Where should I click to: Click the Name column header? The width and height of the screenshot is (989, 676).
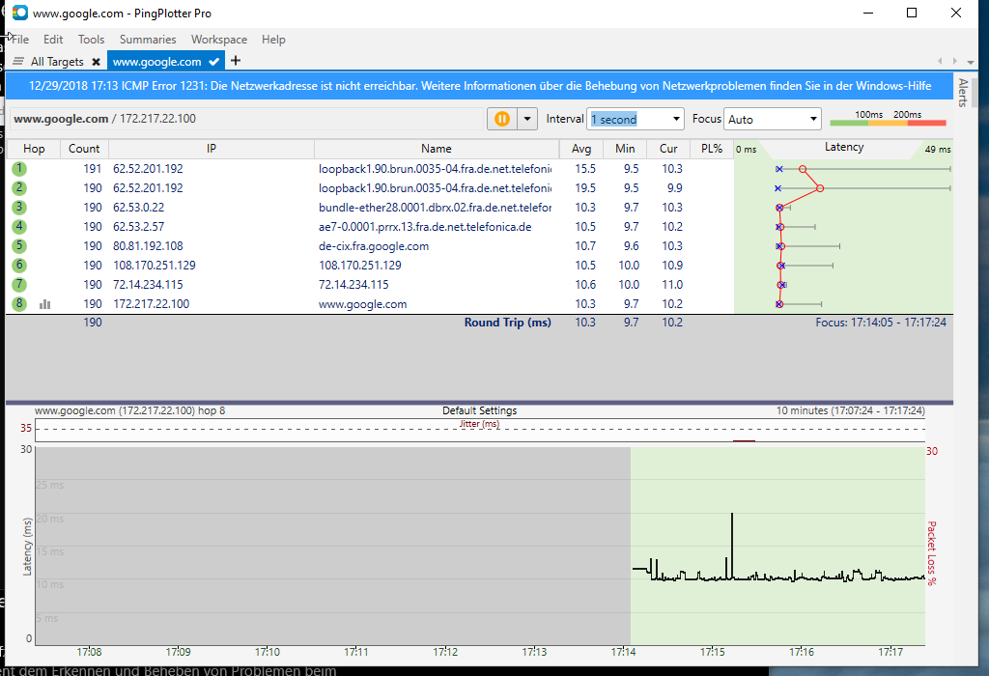pyautogui.click(x=437, y=149)
